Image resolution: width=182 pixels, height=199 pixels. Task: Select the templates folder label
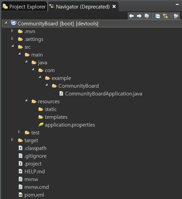tap(56, 117)
